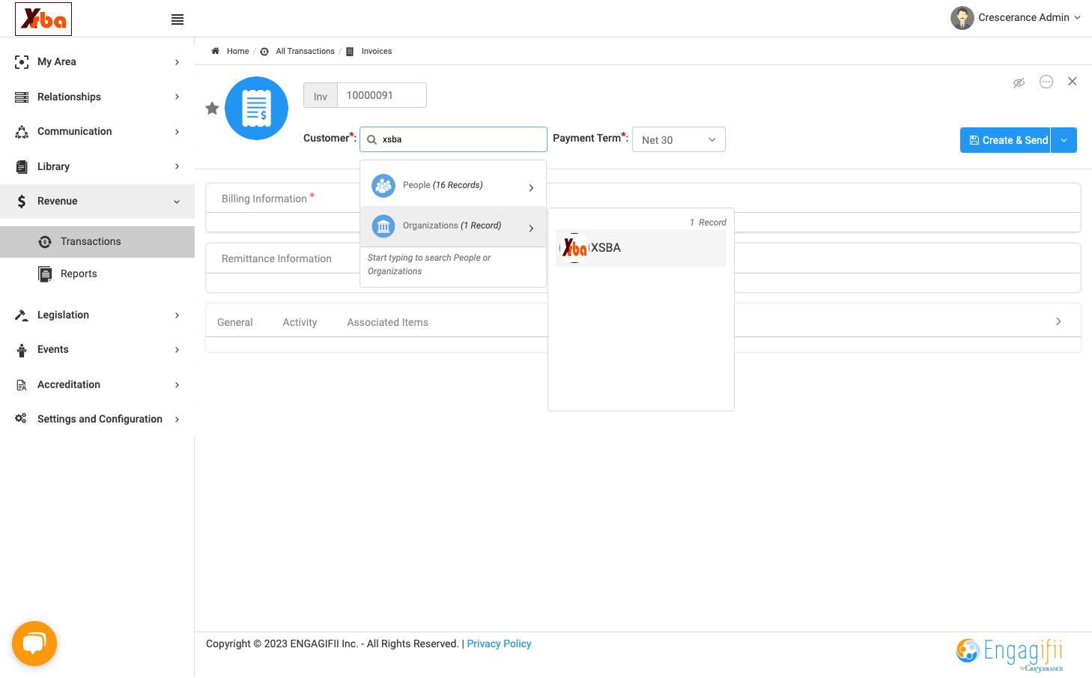The image size is (1092, 678).
Task: Collapse the Revenue sidebar section
Action: tap(97, 202)
